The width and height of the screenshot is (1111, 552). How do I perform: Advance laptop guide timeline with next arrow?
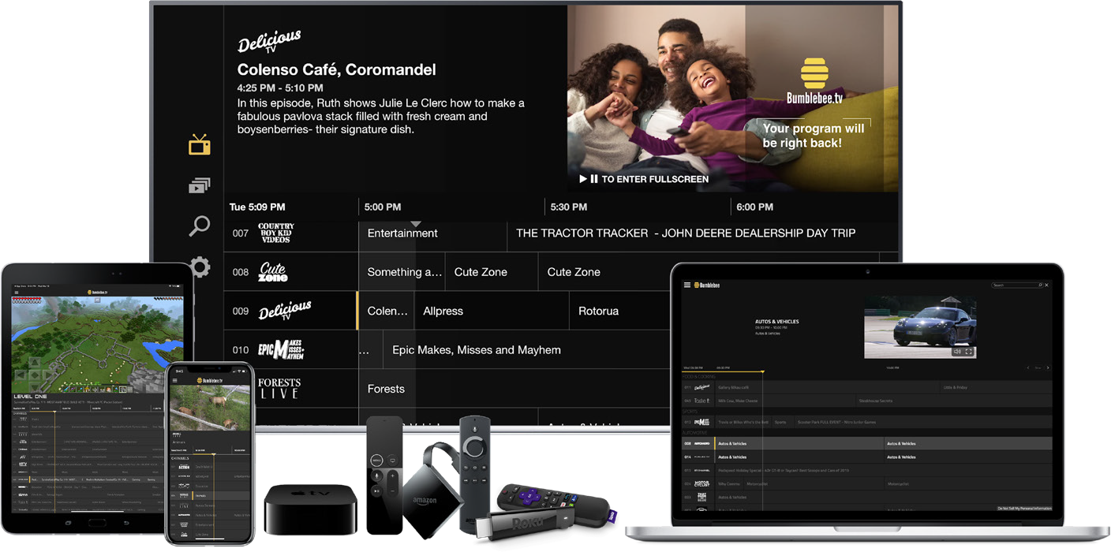point(1047,367)
